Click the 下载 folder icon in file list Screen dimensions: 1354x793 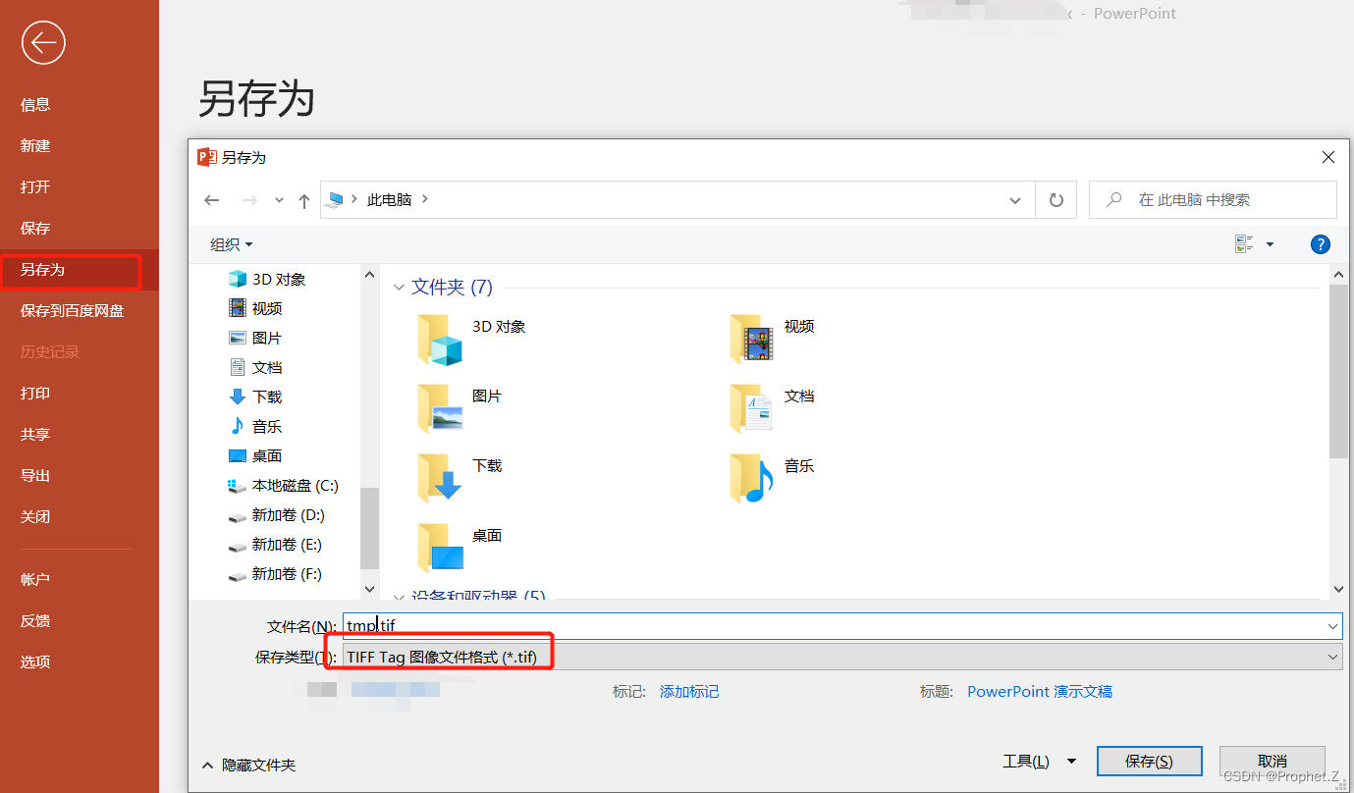coord(439,477)
